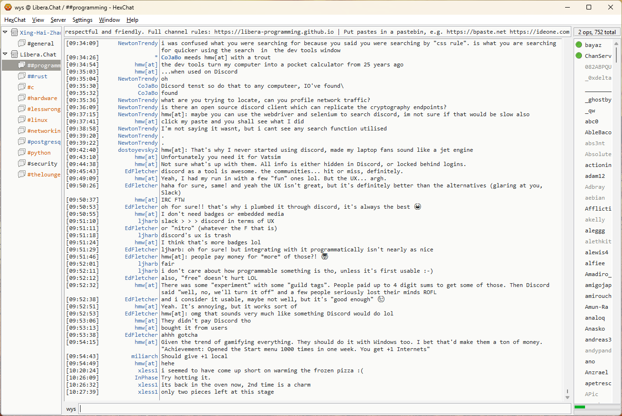Click the HexChat app icon in title bar
622x416 pixels.
click(8, 7)
